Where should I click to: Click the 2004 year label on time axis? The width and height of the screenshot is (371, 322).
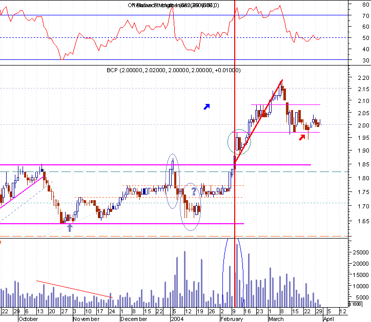pos(177,319)
